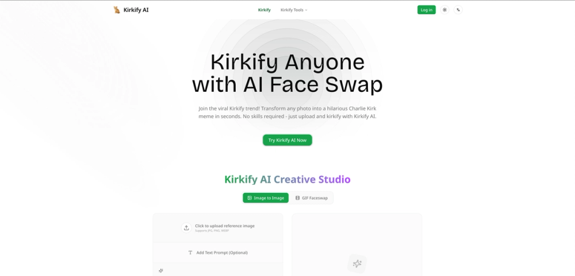Click the chevron next to Kirkify Tools
This screenshot has height=276, width=575.
coord(306,10)
